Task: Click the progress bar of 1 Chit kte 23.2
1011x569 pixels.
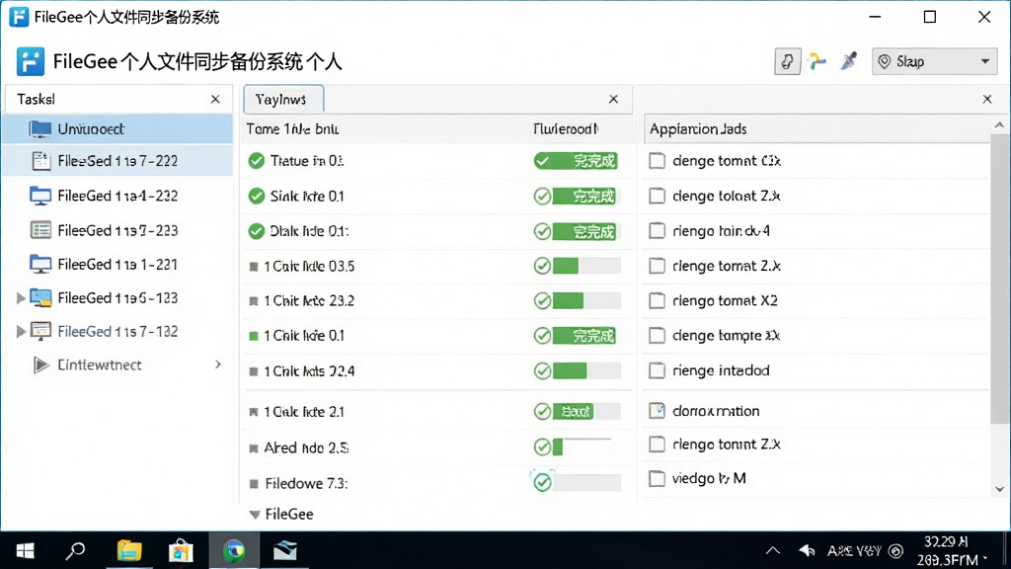Action: (x=586, y=300)
